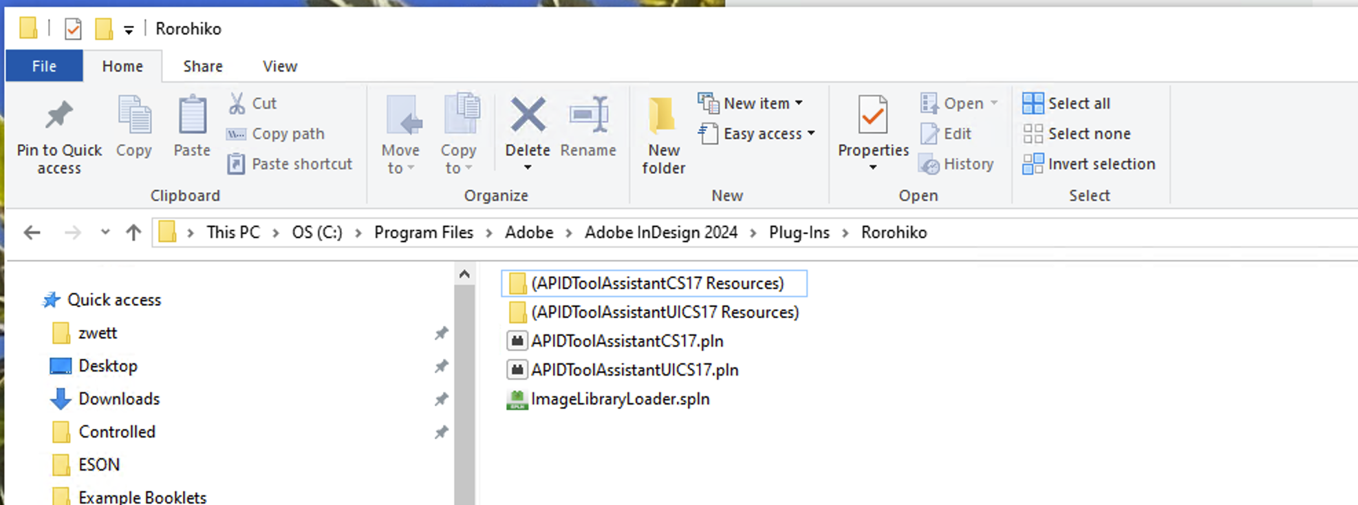Open the Easy access dropdown
Screen dimensions: 1358x505
click(x=757, y=133)
